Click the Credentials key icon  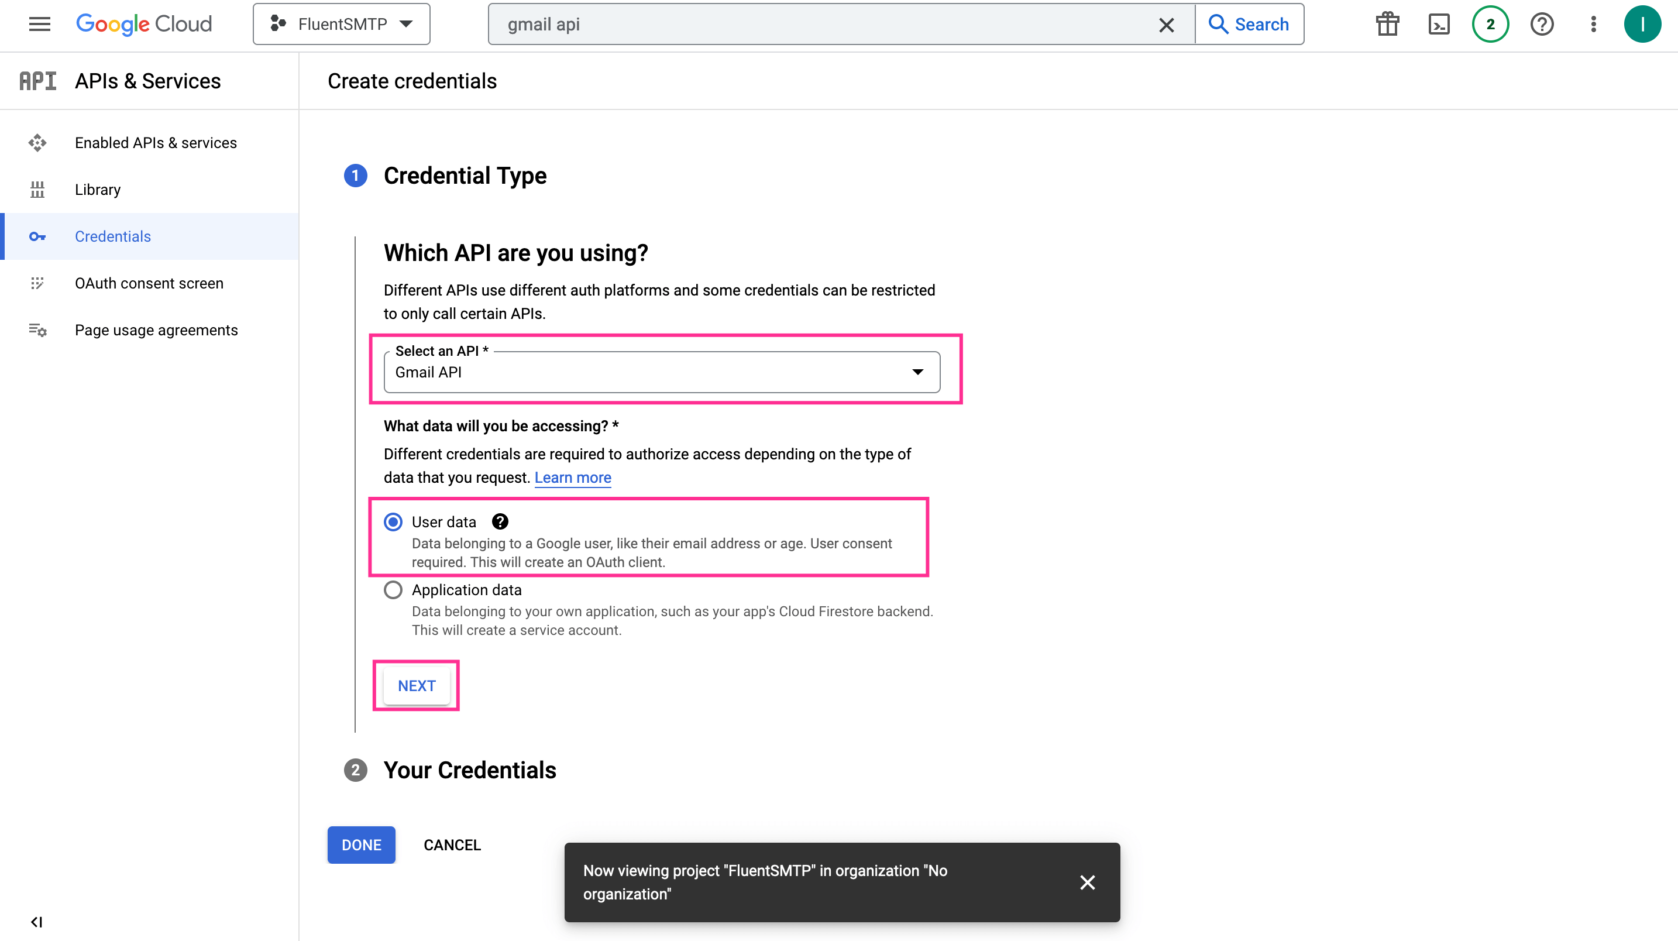pos(38,236)
